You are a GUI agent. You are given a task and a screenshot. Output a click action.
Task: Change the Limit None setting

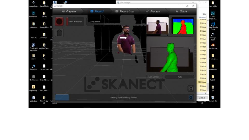95,22
